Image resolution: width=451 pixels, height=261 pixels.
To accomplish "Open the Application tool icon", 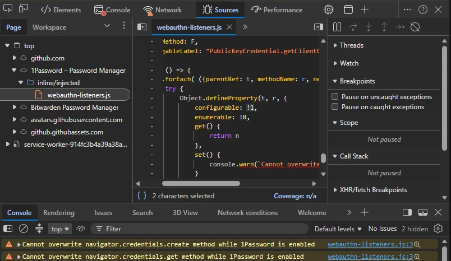I will pos(348,10).
